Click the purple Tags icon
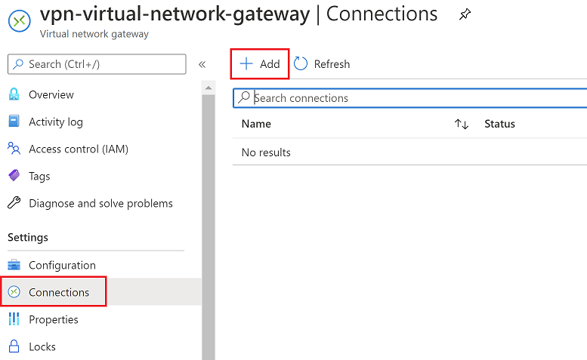Image resolution: width=587 pixels, height=360 pixels. click(14, 175)
